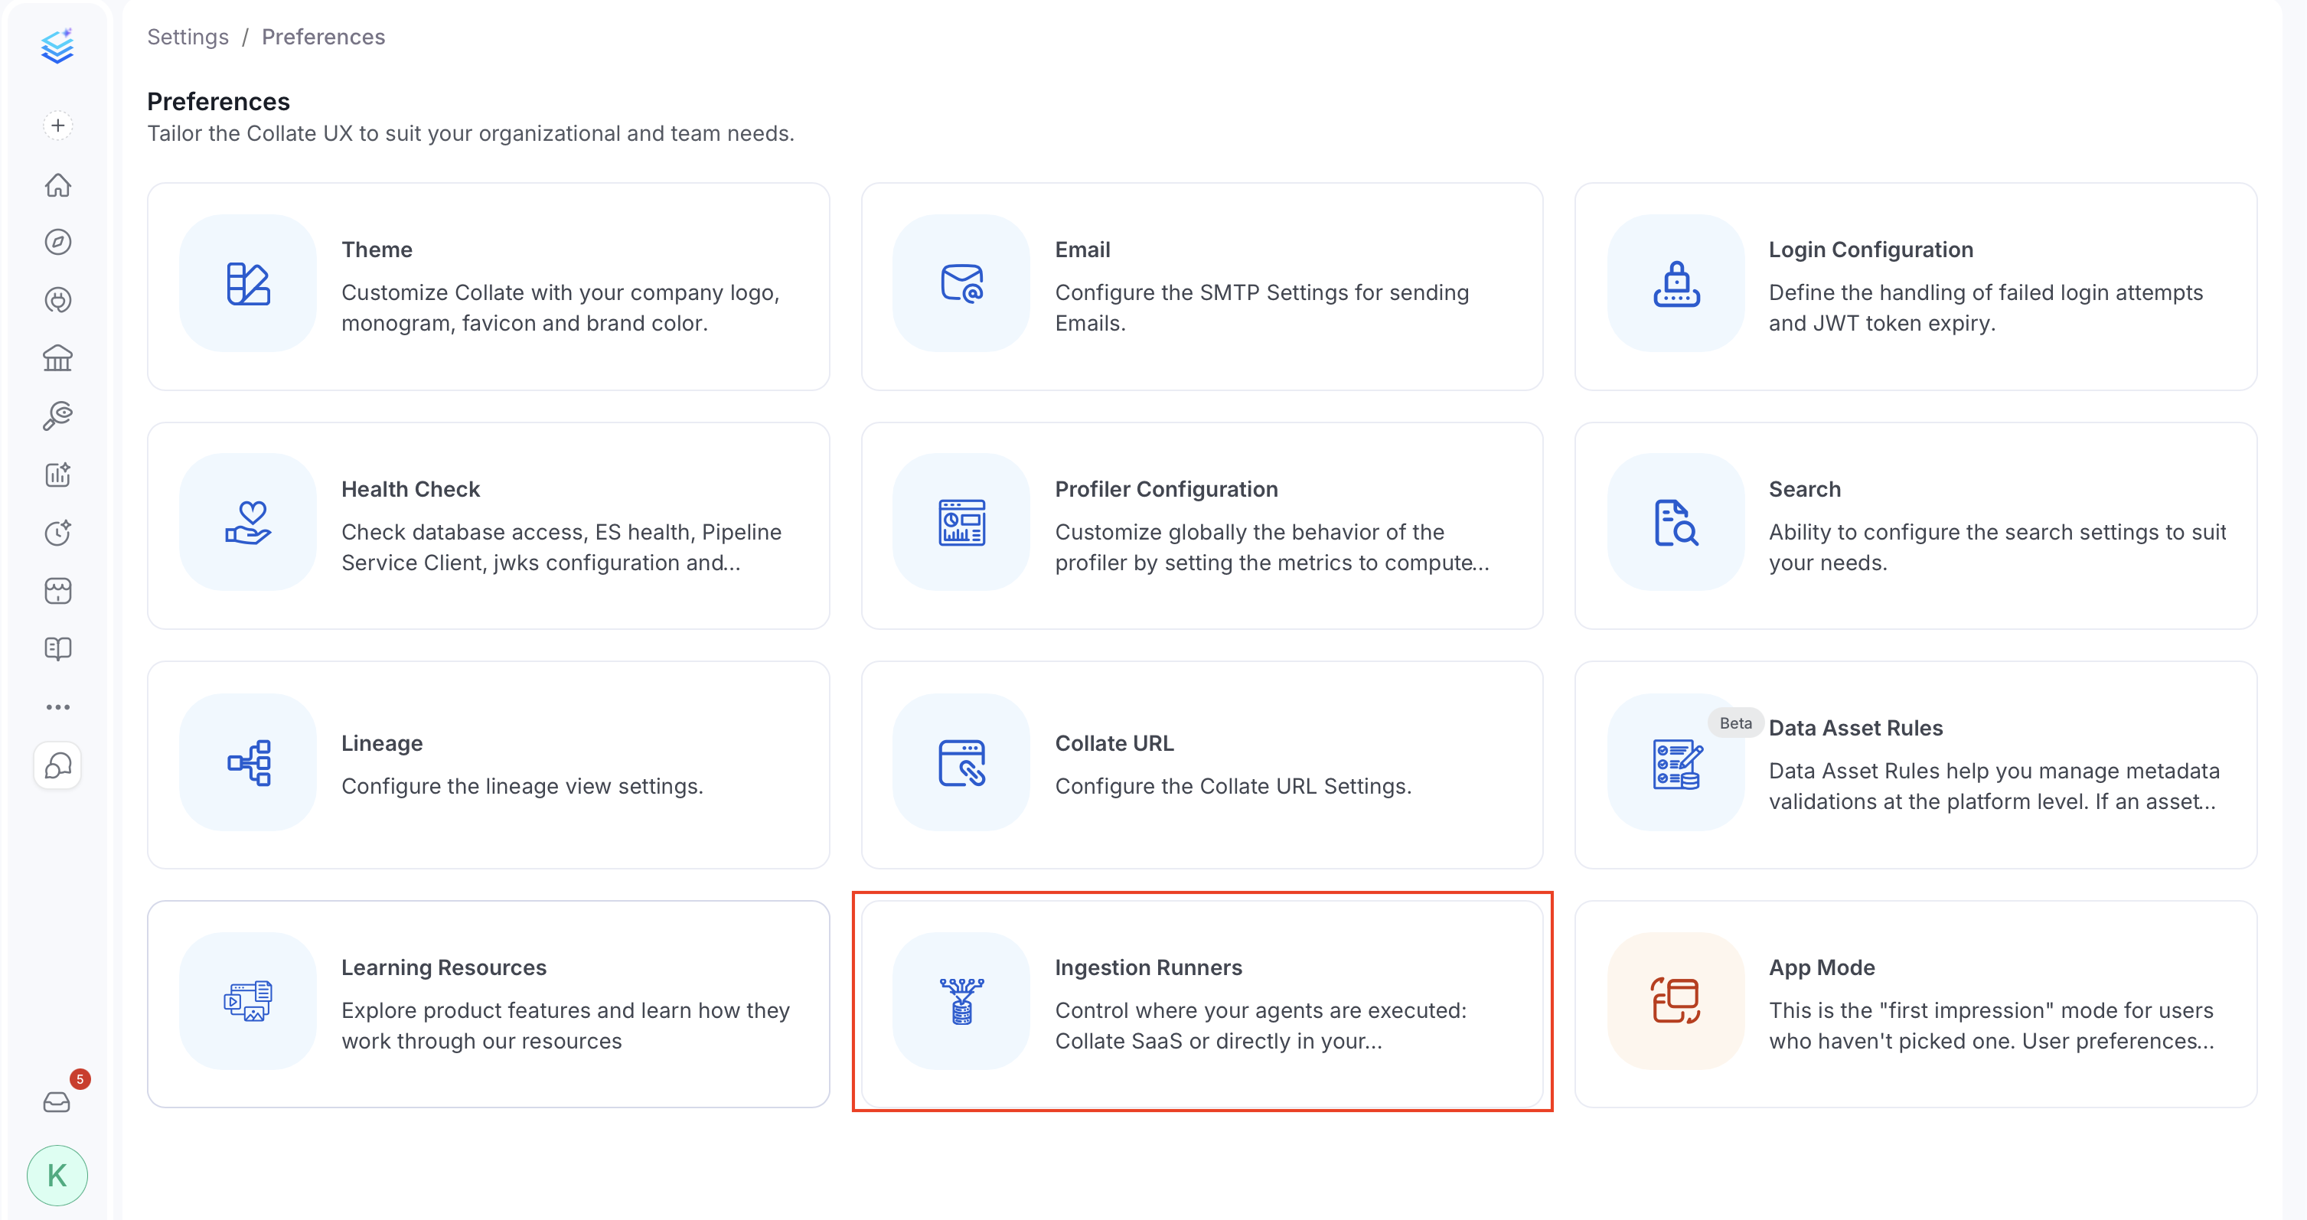The width and height of the screenshot is (2307, 1220).
Task: Open the App Mode card title
Action: 1822,967
